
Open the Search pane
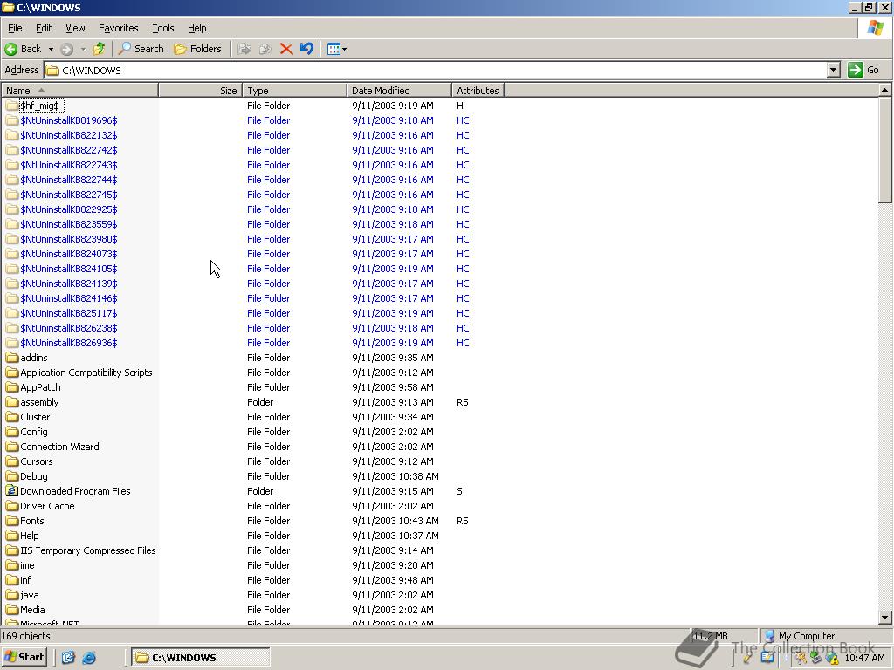(141, 49)
